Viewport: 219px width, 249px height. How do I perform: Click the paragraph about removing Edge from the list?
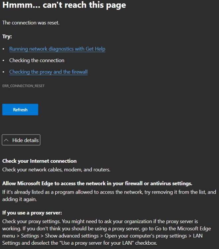click(x=109, y=196)
